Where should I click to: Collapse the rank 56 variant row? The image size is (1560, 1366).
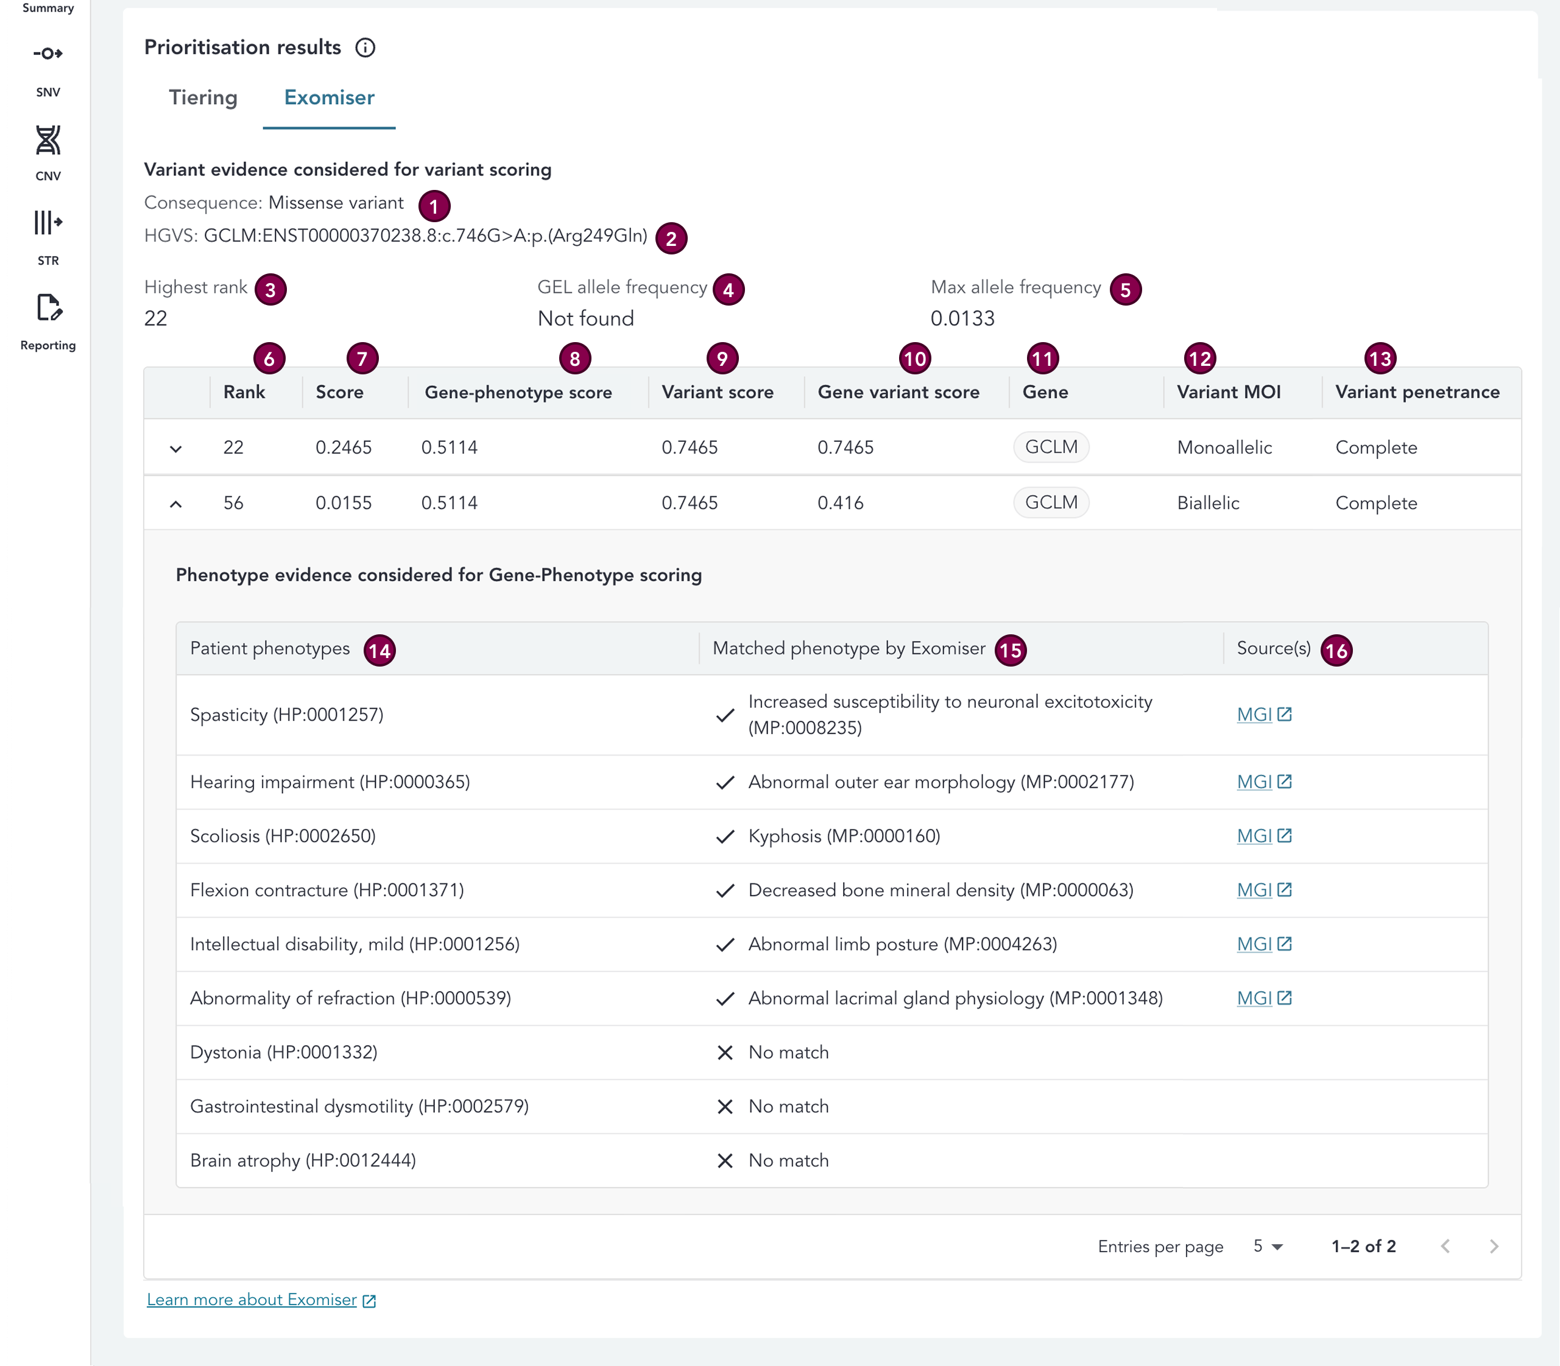176,502
